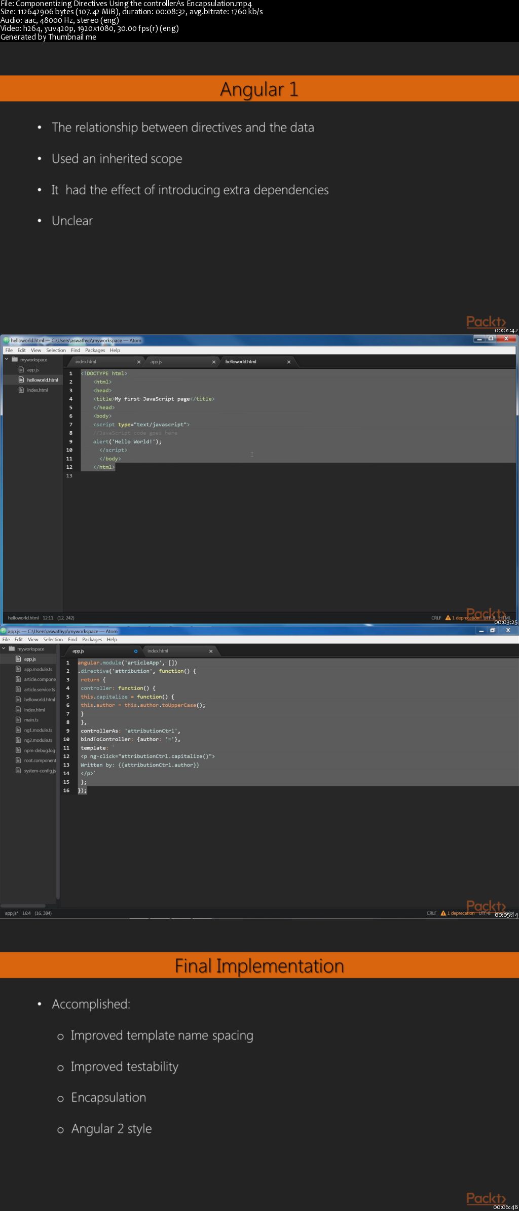Click helloworld.html filename in status bar

coord(23,618)
